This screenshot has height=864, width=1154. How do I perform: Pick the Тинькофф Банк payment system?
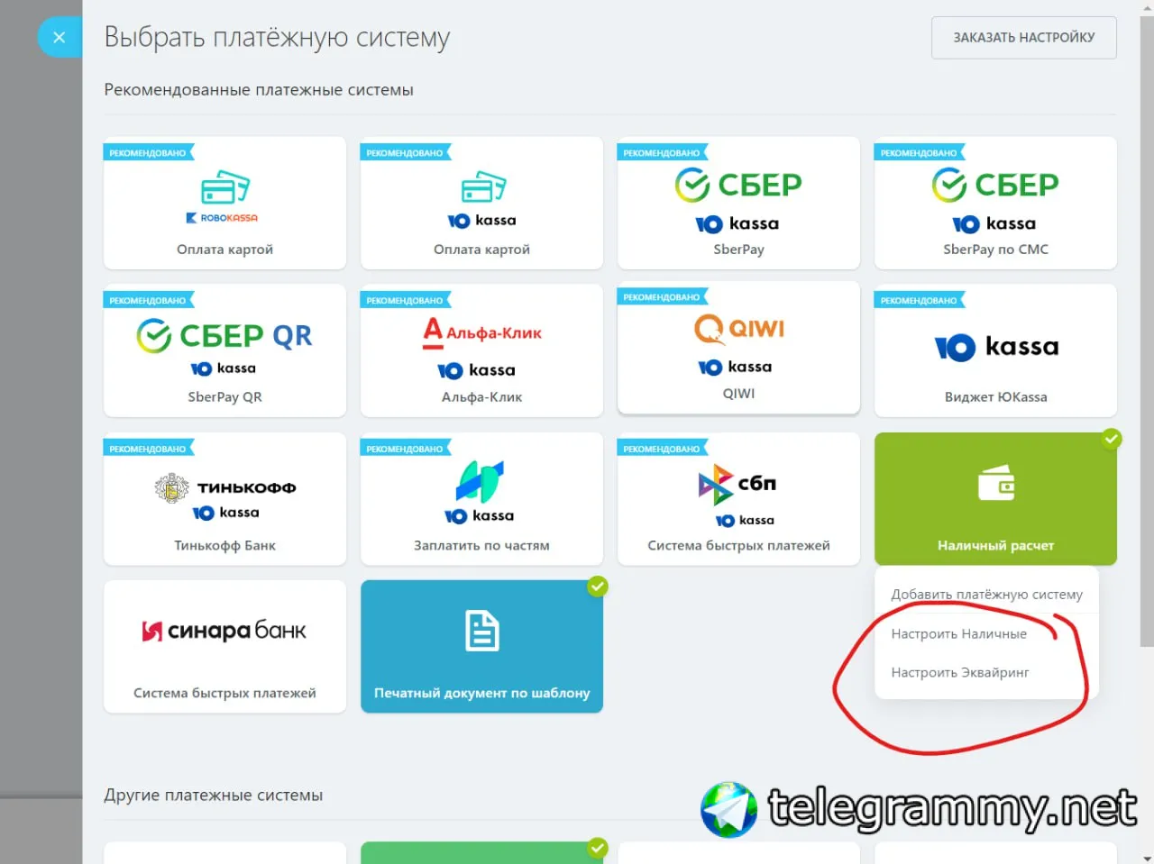[224, 499]
